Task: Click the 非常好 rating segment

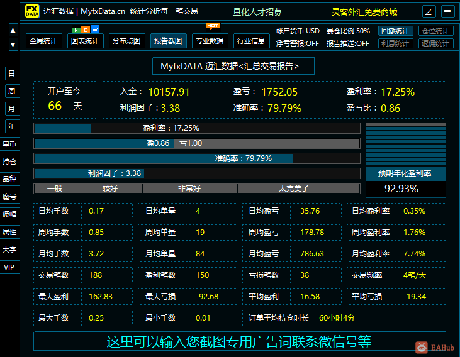Action: point(190,189)
